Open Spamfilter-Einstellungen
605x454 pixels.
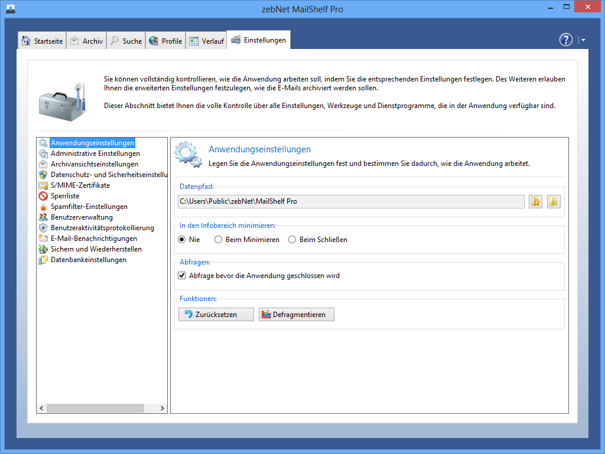[x=89, y=207]
